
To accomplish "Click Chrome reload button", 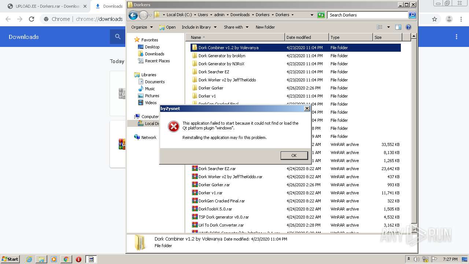I will (32, 19).
